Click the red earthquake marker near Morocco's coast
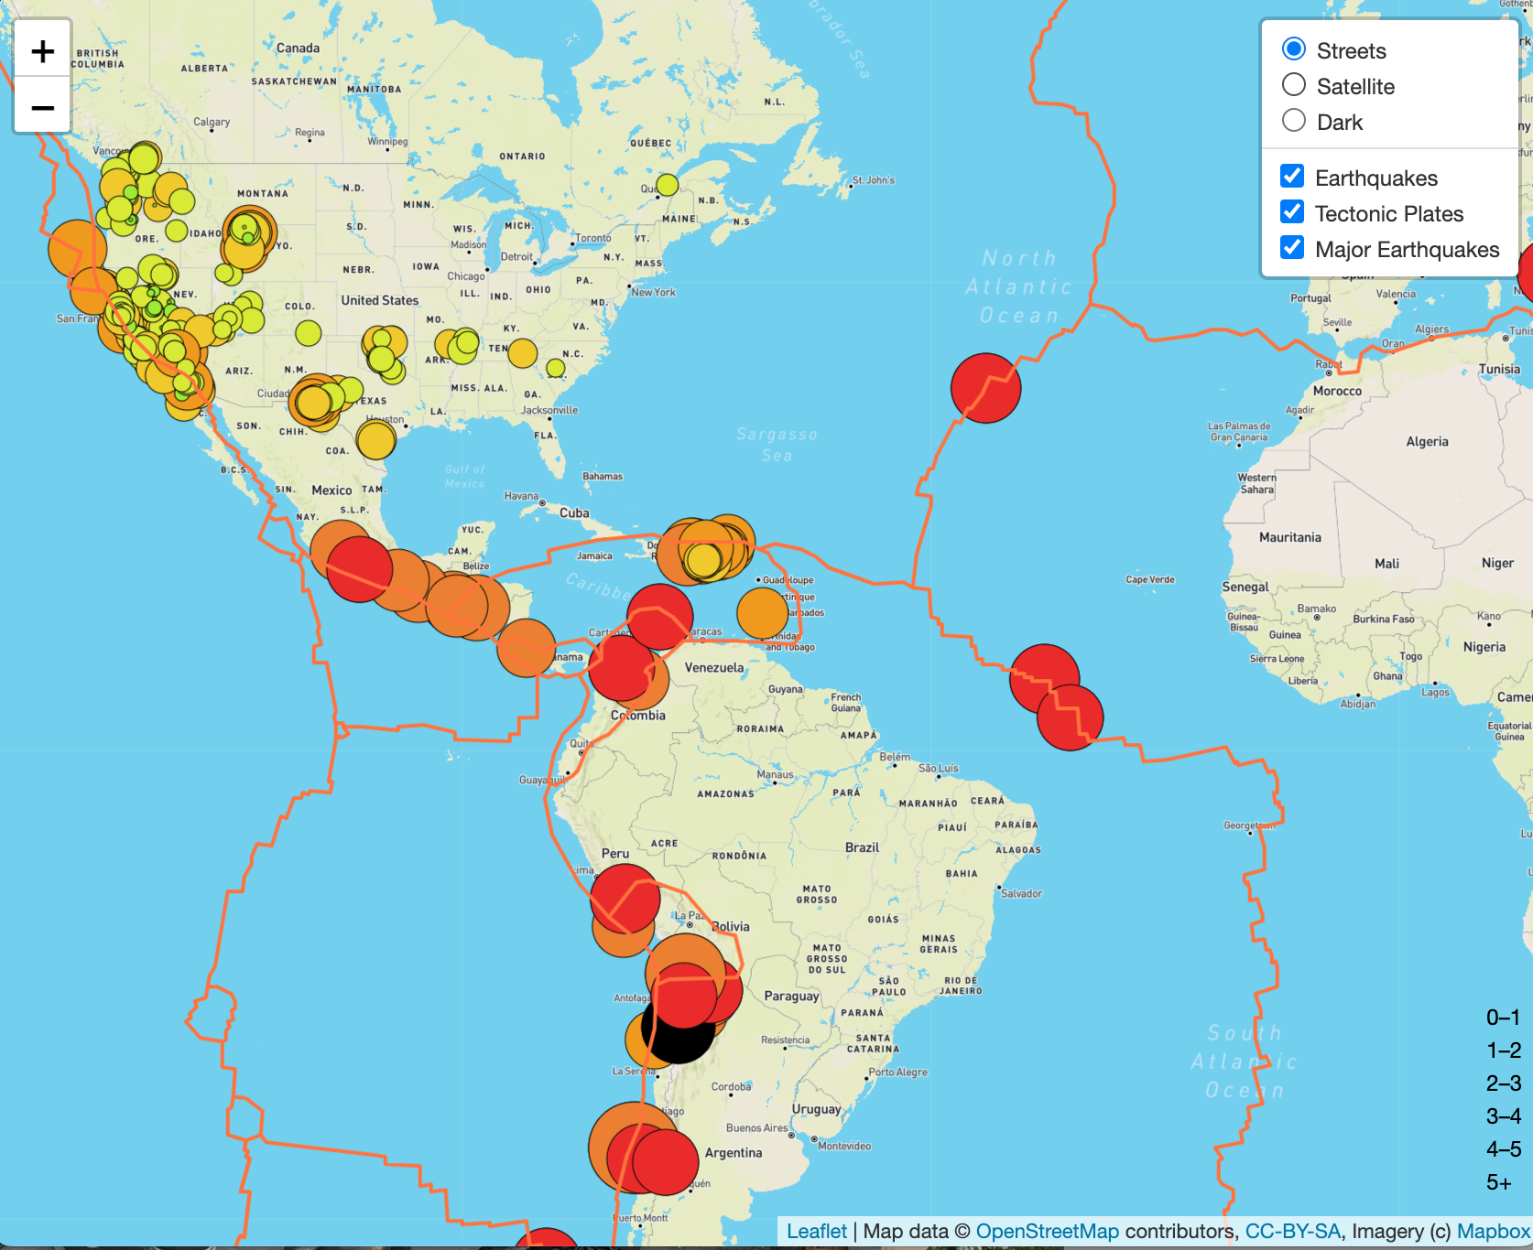This screenshot has width=1533, height=1250. point(986,388)
